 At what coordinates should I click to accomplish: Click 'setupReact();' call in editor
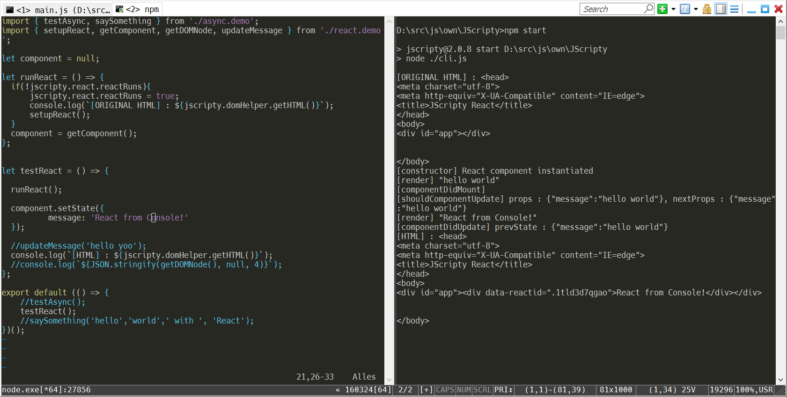[x=59, y=115]
